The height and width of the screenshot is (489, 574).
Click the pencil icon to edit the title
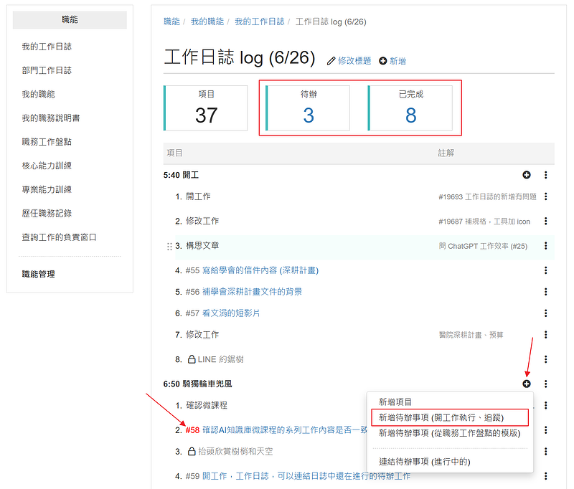point(331,61)
